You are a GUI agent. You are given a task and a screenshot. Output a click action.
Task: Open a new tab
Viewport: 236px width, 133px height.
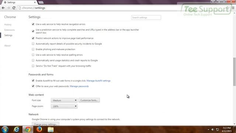coord(41,3)
